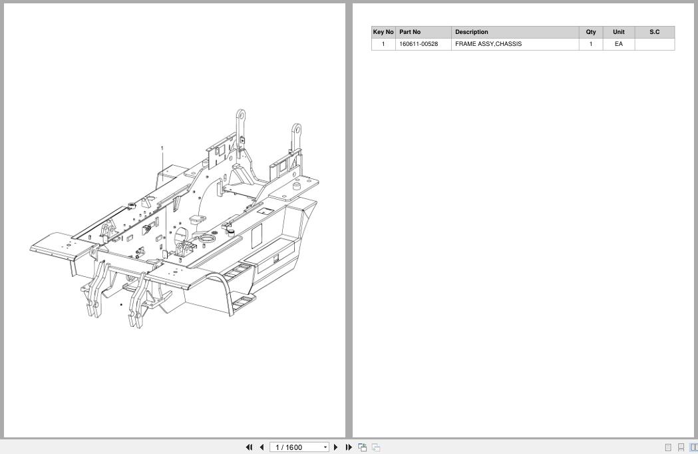Click the Key No column header

pyautogui.click(x=383, y=32)
